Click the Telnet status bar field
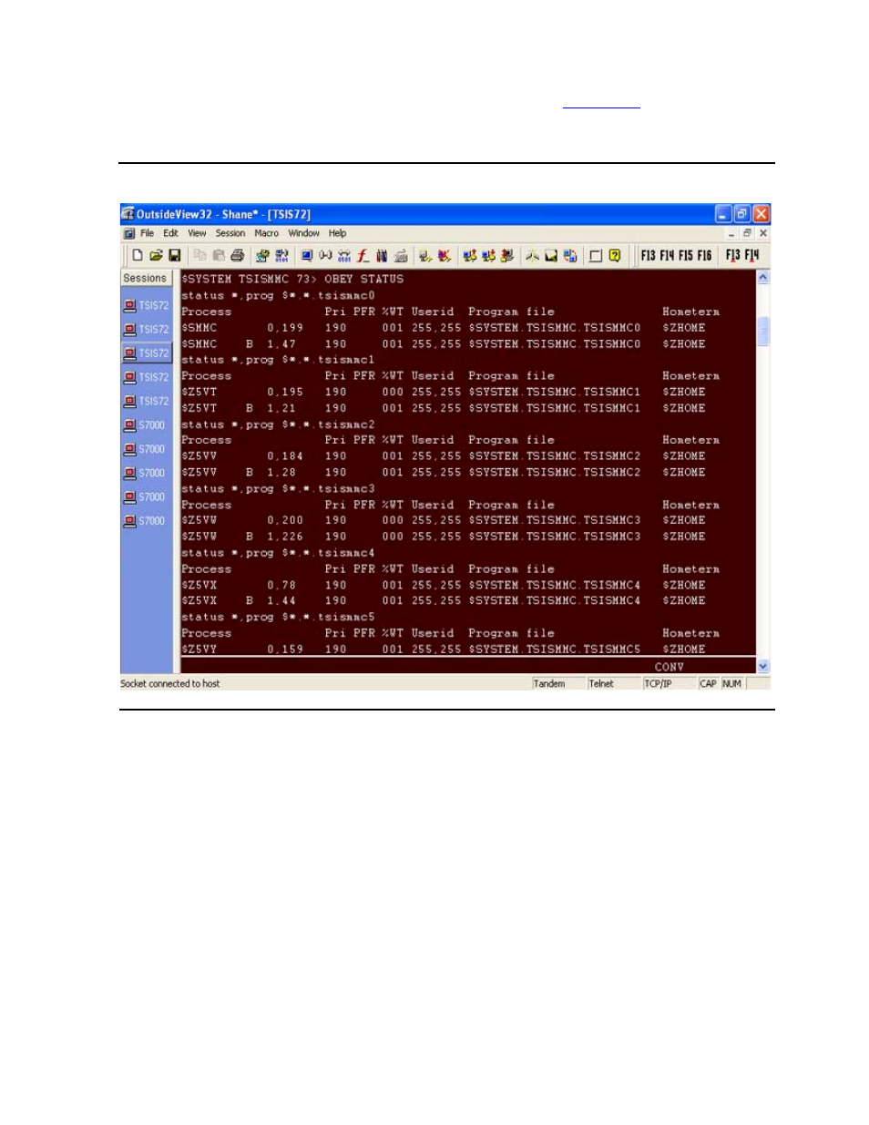 click(613, 684)
